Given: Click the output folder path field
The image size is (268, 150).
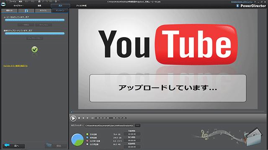Looking at the screenshot, I should click(109, 125).
